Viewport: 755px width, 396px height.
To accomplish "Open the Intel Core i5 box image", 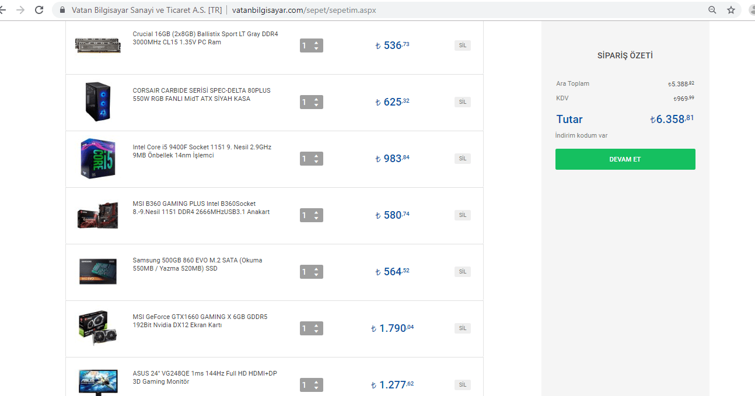I will click(97, 158).
